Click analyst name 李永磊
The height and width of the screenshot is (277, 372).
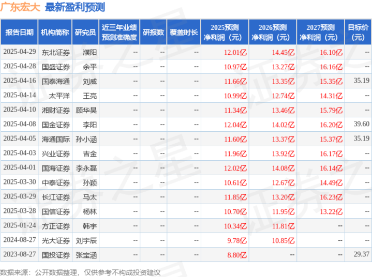point(86,168)
